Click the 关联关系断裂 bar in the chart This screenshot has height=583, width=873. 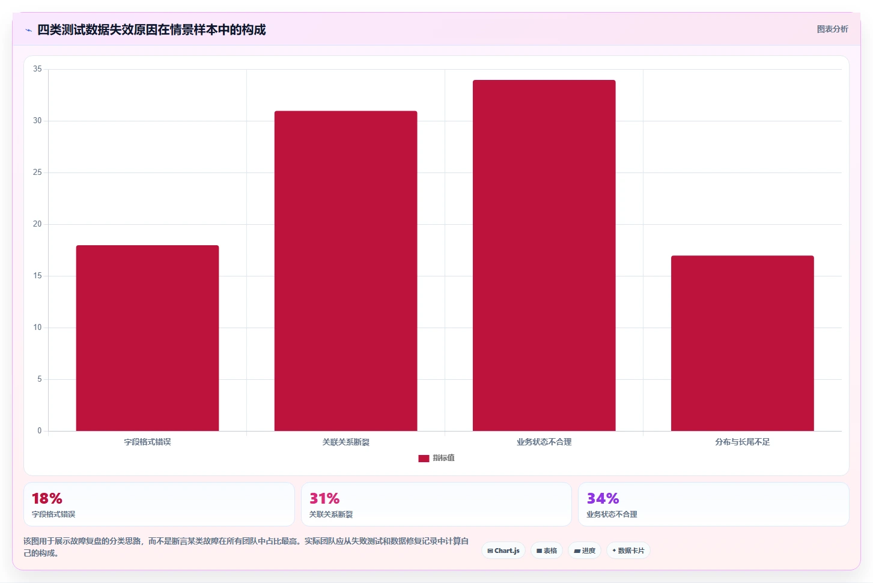tap(345, 271)
